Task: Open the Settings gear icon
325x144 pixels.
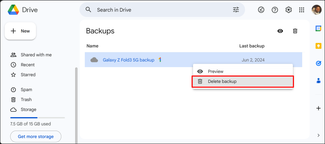Action: 288,10
